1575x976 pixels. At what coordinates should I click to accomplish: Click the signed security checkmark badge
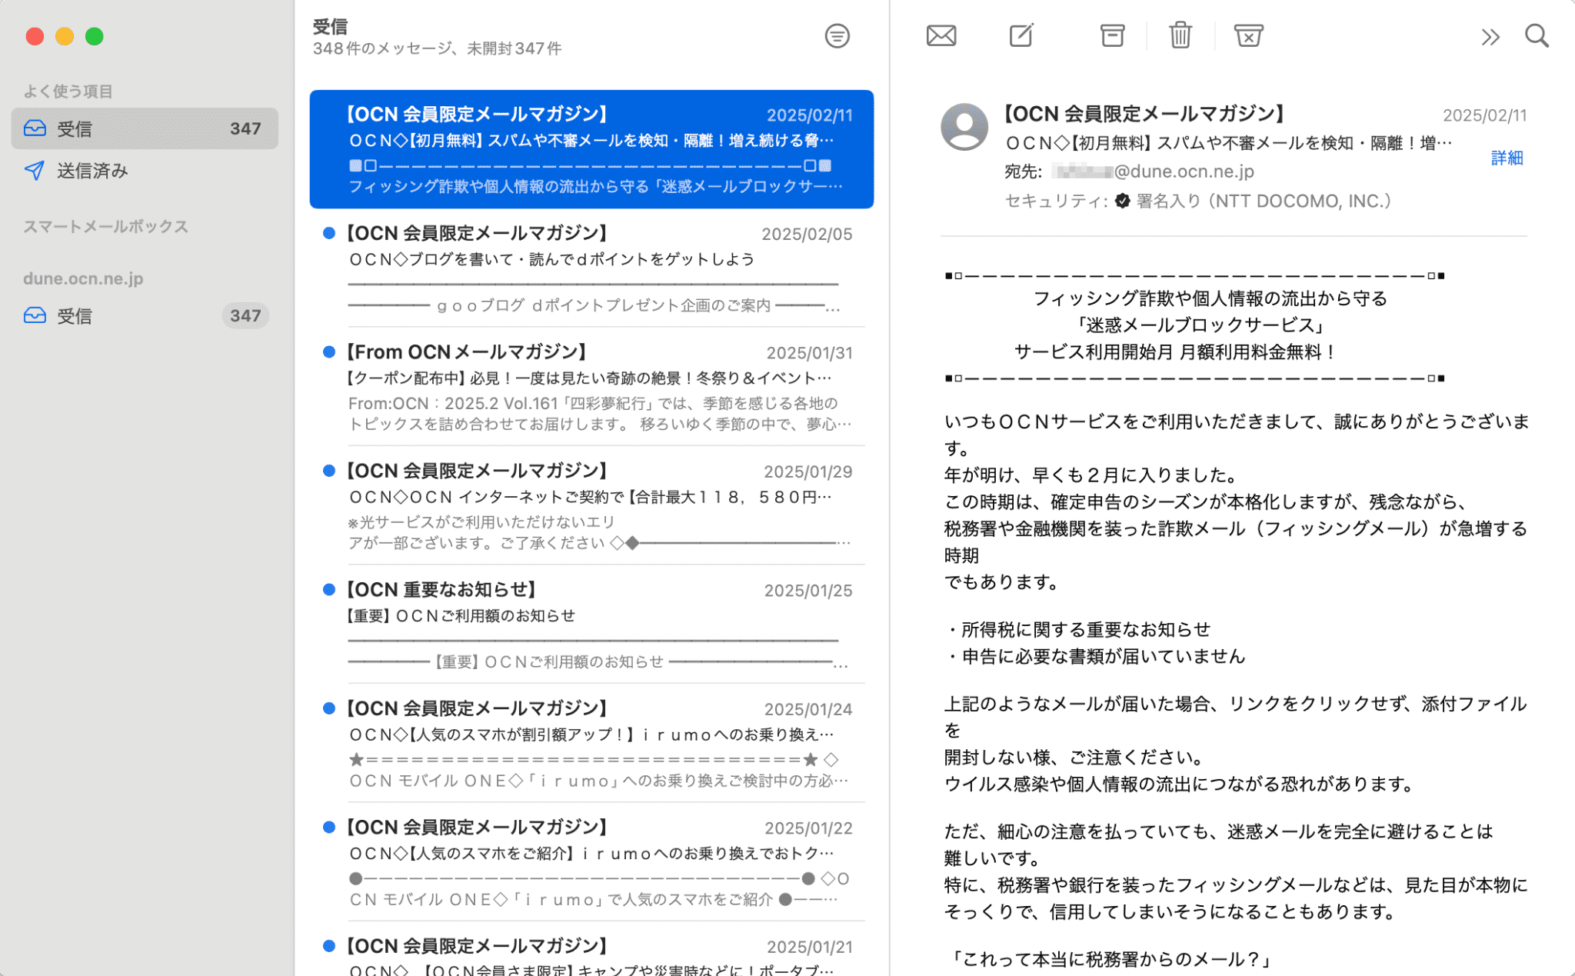point(1122,201)
